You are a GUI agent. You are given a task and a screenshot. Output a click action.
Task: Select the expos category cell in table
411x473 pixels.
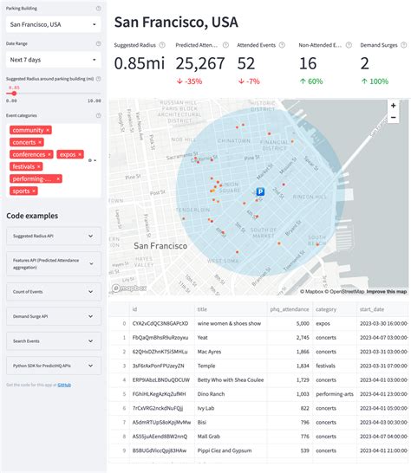pyautogui.click(x=335, y=324)
